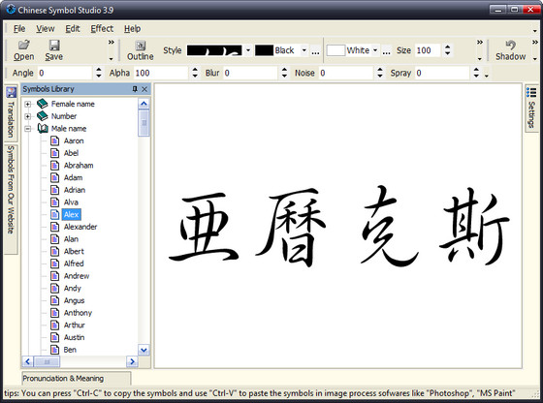Open the Settings side panel icon
The image size is (543, 403).
(531, 92)
